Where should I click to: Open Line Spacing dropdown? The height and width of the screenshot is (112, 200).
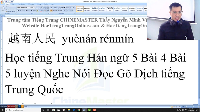pyautogui.click(x=64, y=11)
